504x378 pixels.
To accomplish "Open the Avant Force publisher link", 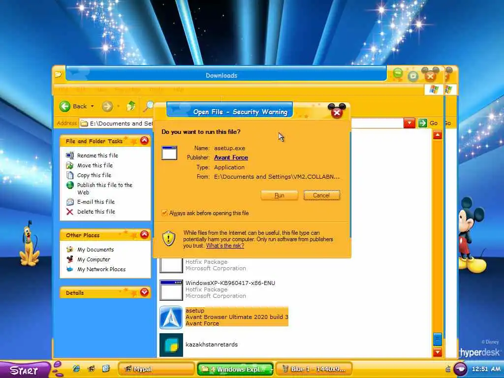I will click(x=231, y=157).
